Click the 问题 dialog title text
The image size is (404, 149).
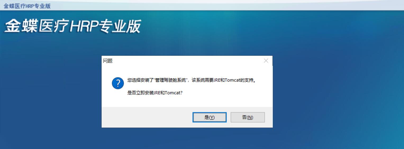coord(108,61)
